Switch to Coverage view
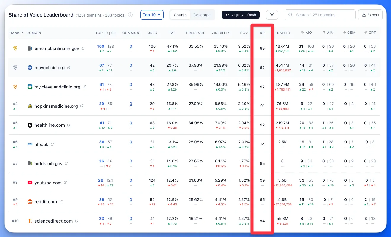Screen dimensions: 391x237 (x=202, y=15)
